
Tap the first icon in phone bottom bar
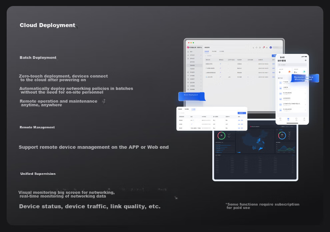coord(280,119)
